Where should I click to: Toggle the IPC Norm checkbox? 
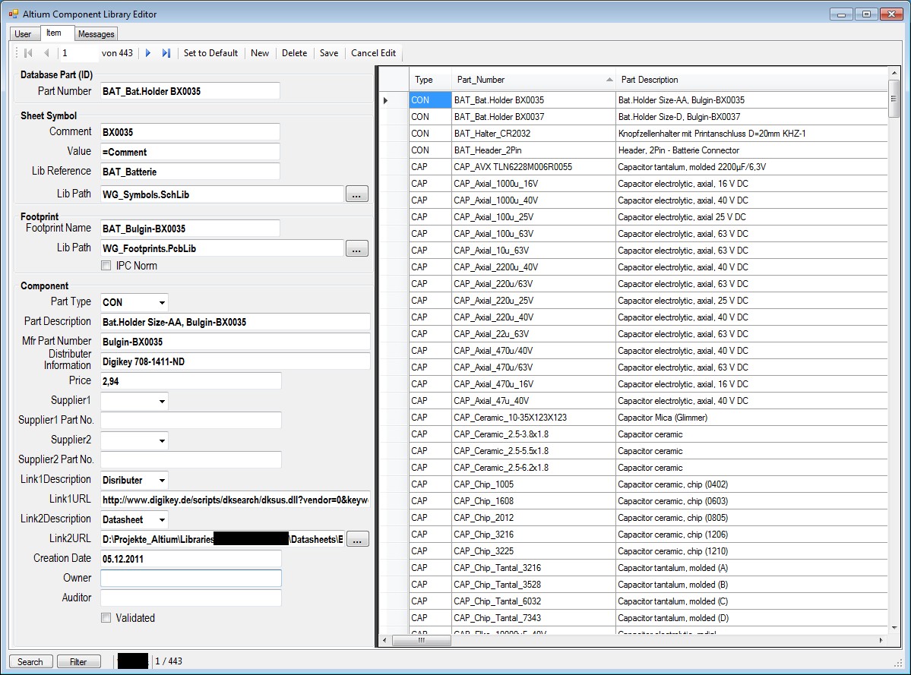106,265
